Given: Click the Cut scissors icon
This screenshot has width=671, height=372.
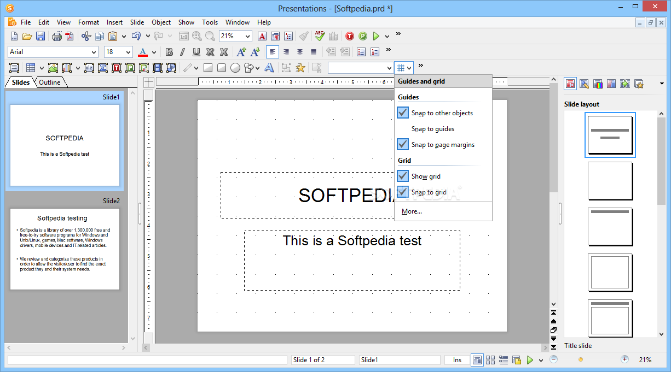Looking at the screenshot, I should [x=86, y=36].
